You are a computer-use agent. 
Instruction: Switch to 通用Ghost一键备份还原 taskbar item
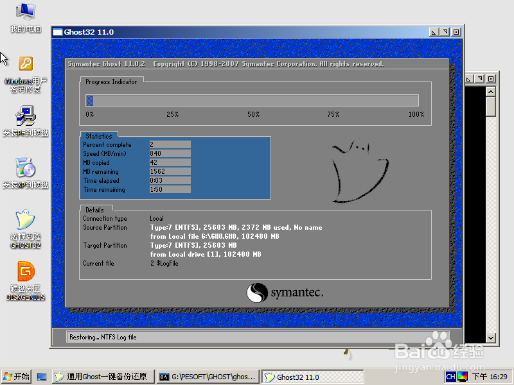click(103, 377)
